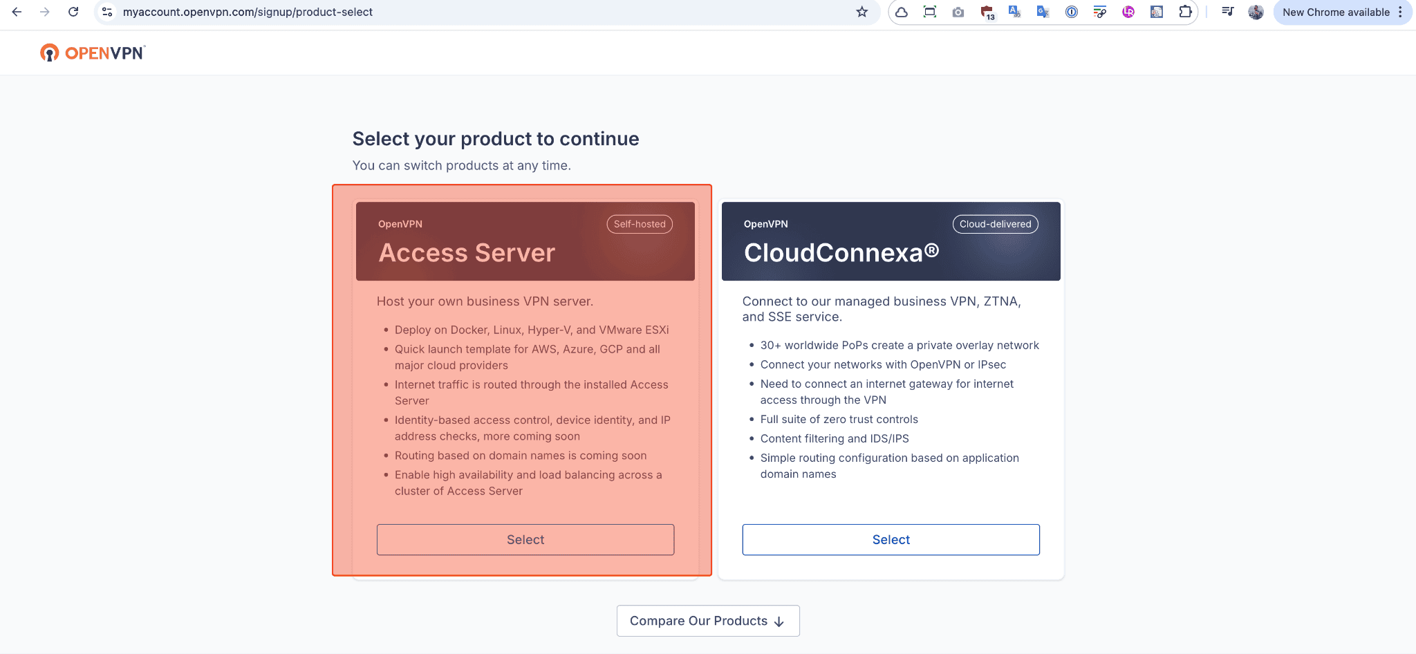Screen dimensions: 1416x654
Task: Open the Extensions puzzle-piece menu
Action: coord(1185,12)
